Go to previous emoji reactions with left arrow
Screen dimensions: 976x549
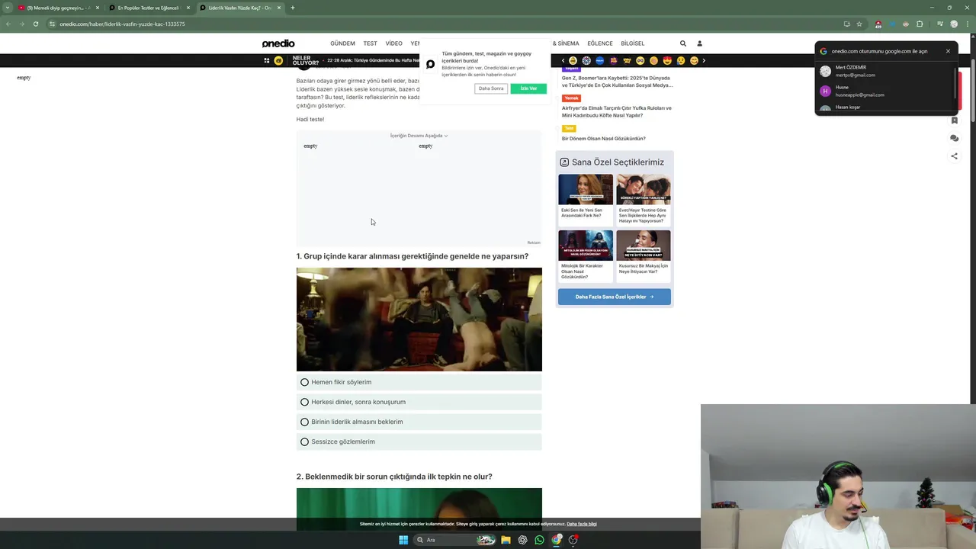(563, 60)
